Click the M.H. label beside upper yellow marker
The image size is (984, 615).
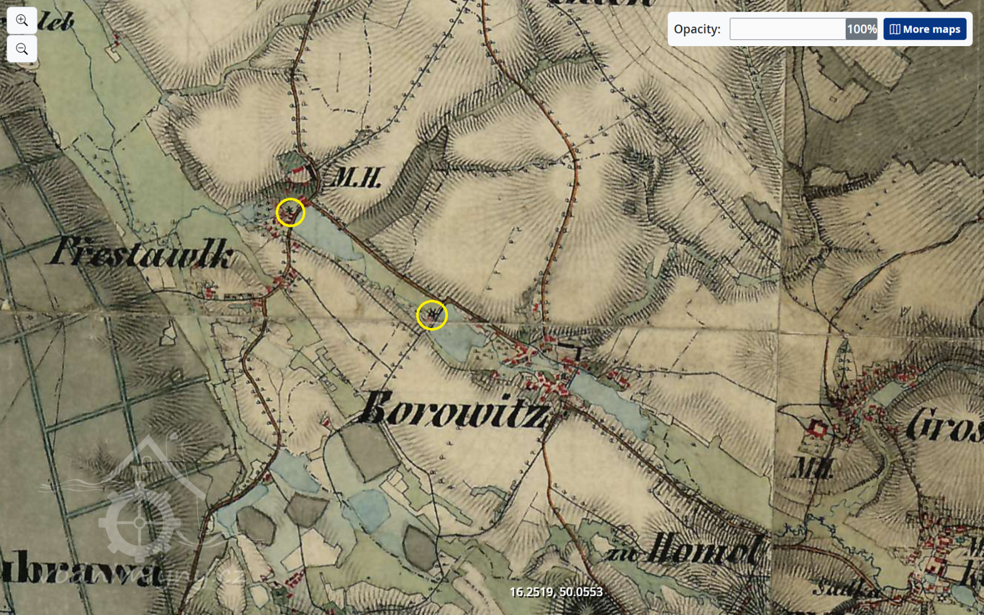(356, 178)
